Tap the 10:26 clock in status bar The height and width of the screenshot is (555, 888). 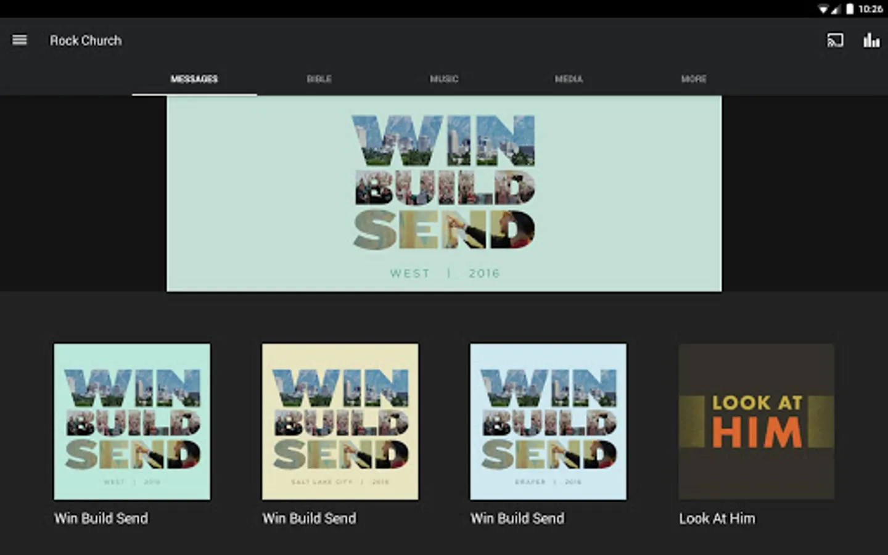click(x=870, y=9)
